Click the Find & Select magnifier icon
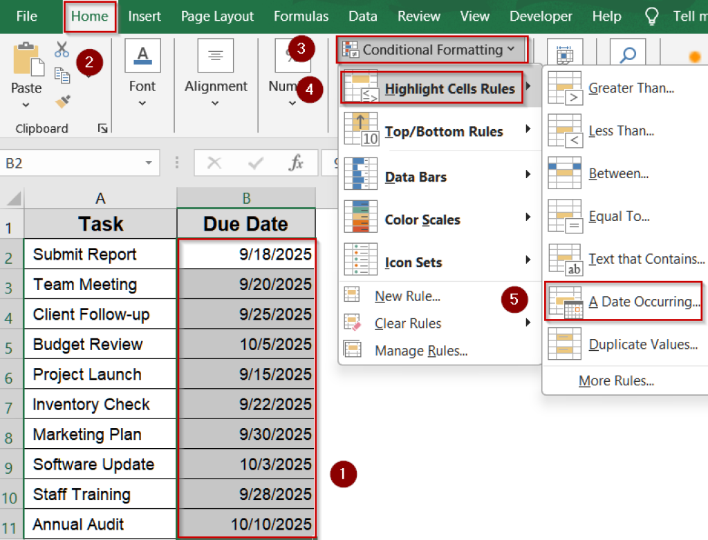The image size is (708, 540). coord(627,55)
